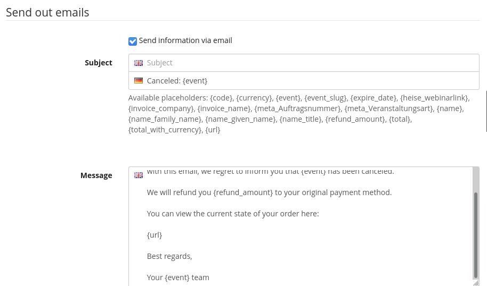Click the German flag icon in Subject field
This screenshot has width=487, height=286.
[x=139, y=81]
